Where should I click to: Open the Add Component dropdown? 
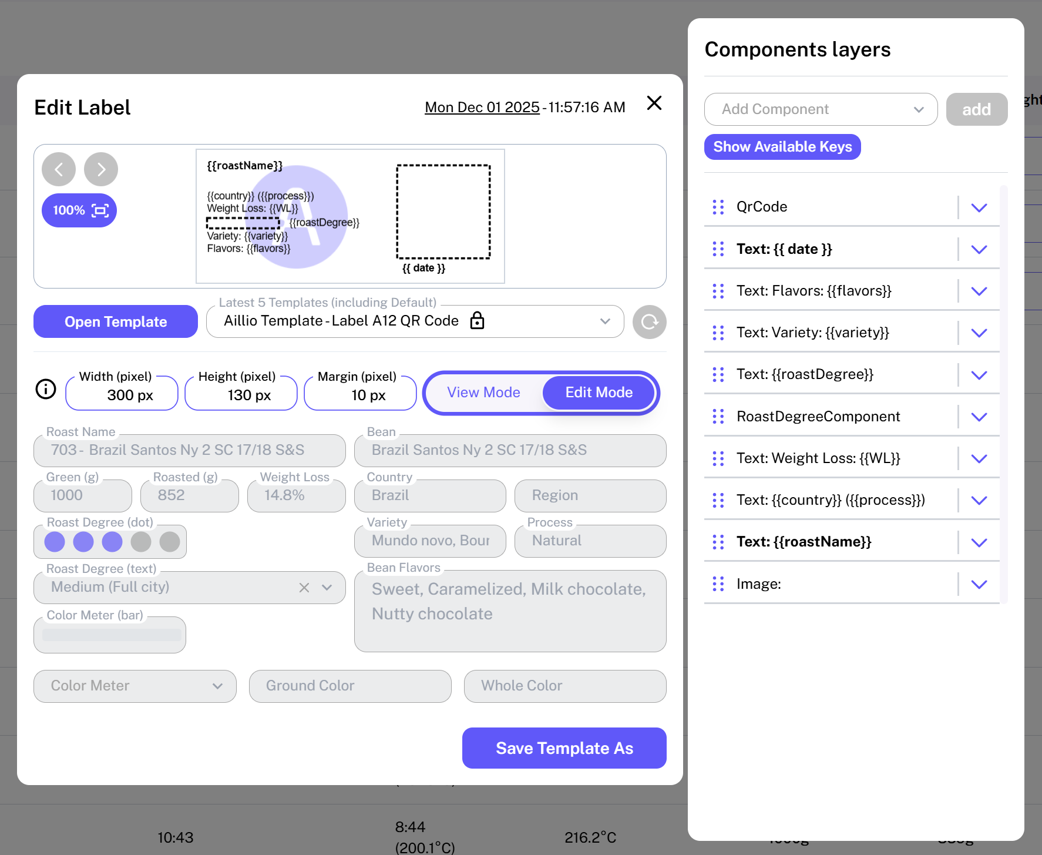tap(821, 109)
